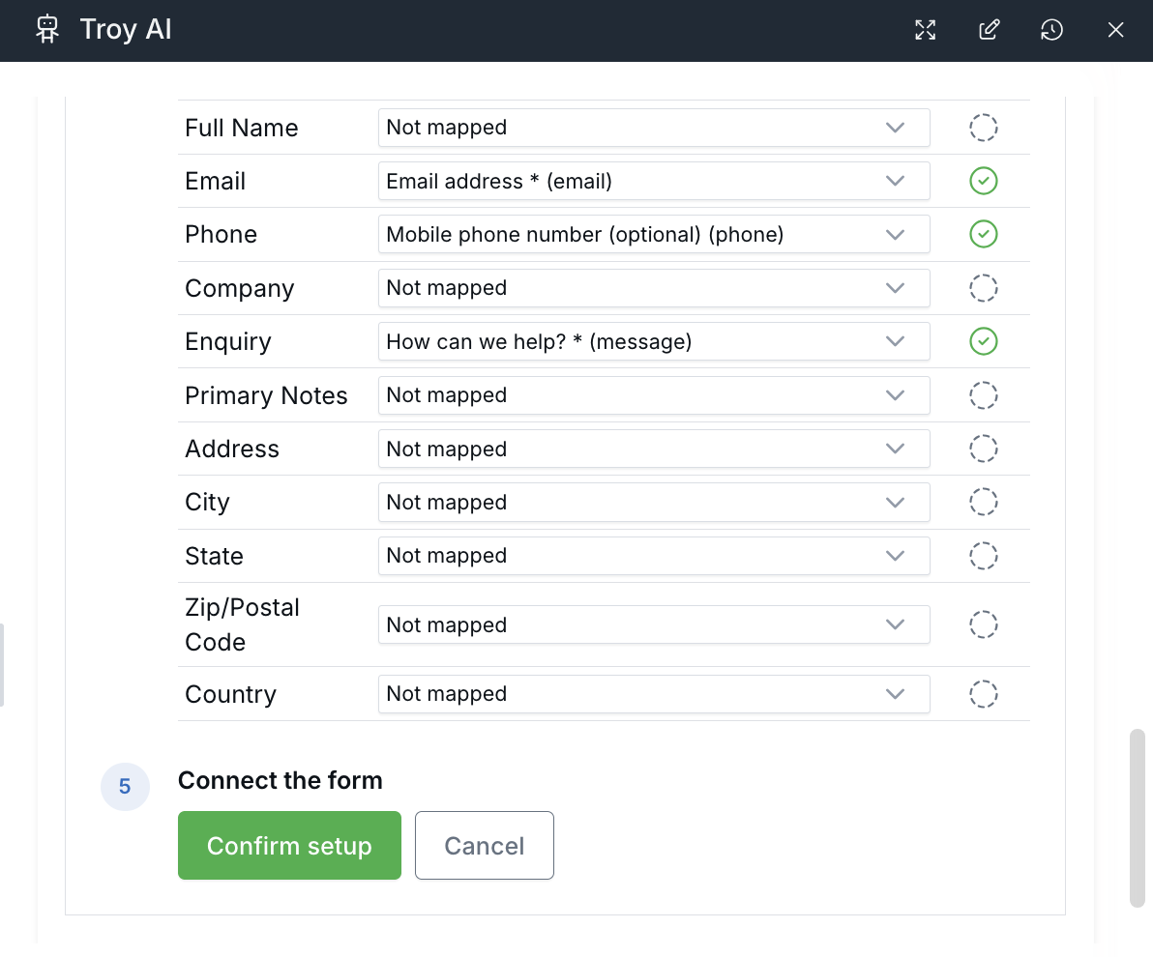Click the Confirm setup button
Screen dimensions: 1153x957
click(x=290, y=845)
